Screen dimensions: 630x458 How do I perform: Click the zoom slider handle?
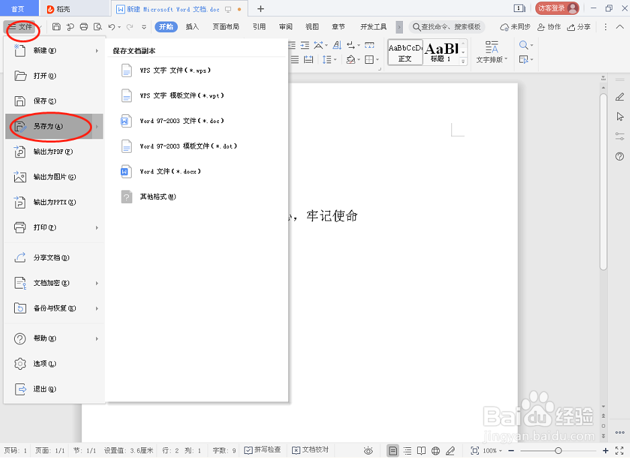(558, 451)
